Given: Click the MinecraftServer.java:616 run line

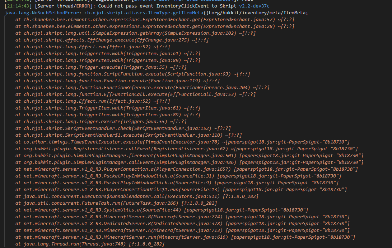Looking at the screenshot, I should click(x=185, y=237).
